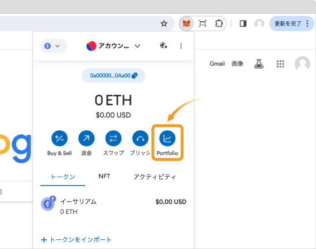Click the ブリッジ bridge button

point(140,143)
